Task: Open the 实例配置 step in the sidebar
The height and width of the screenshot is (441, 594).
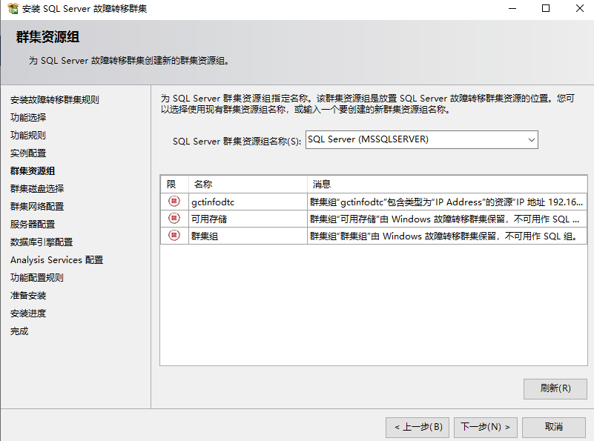Action: click(x=28, y=153)
